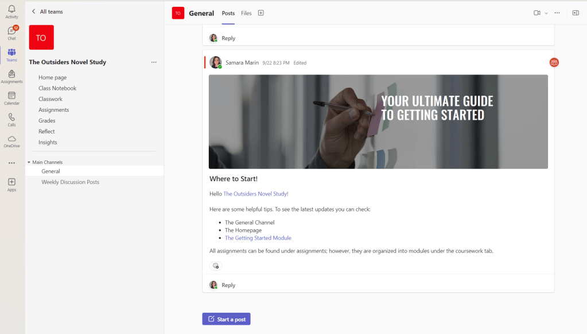The height and width of the screenshot is (334, 587).
Task: Collapse the Main Channels section
Action: point(29,162)
